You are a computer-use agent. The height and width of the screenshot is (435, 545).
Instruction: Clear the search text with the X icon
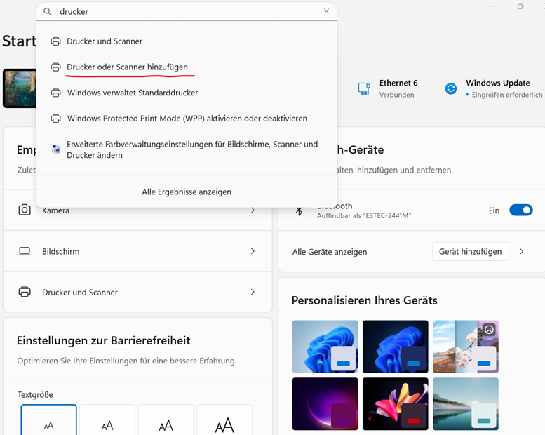[x=326, y=12]
